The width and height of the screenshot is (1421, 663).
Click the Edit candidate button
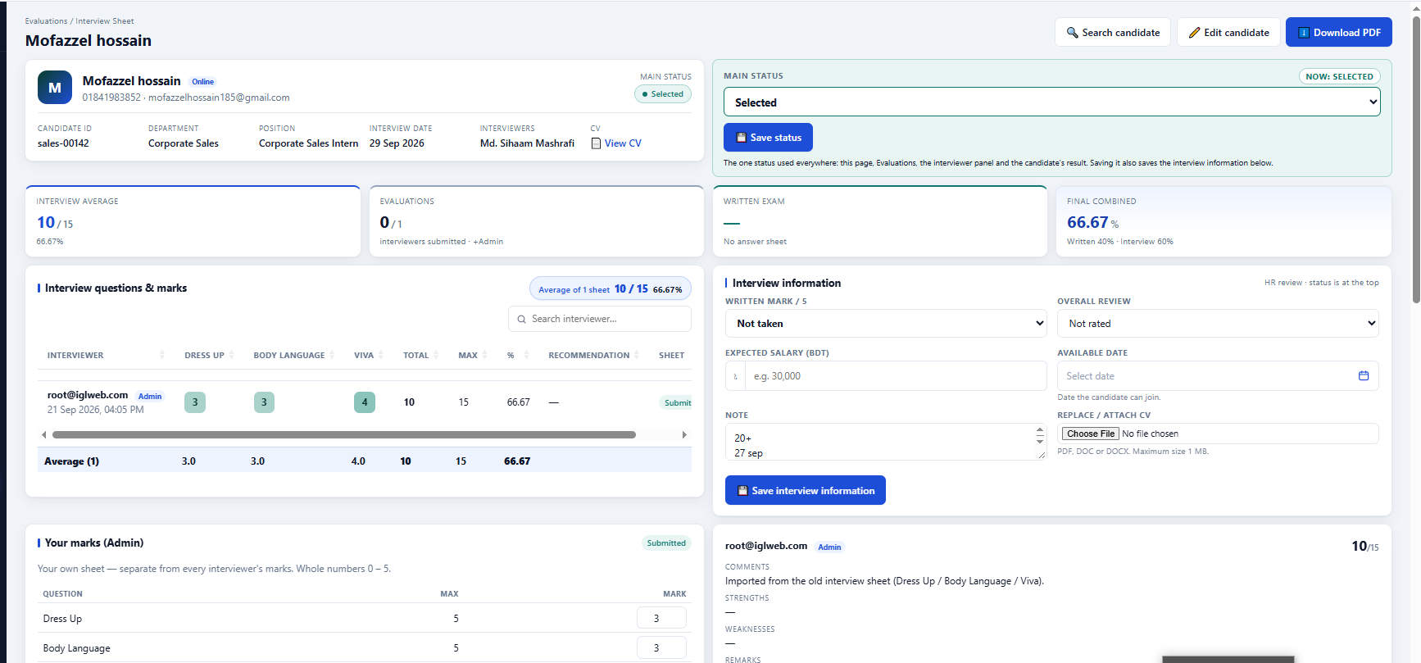pyautogui.click(x=1228, y=32)
